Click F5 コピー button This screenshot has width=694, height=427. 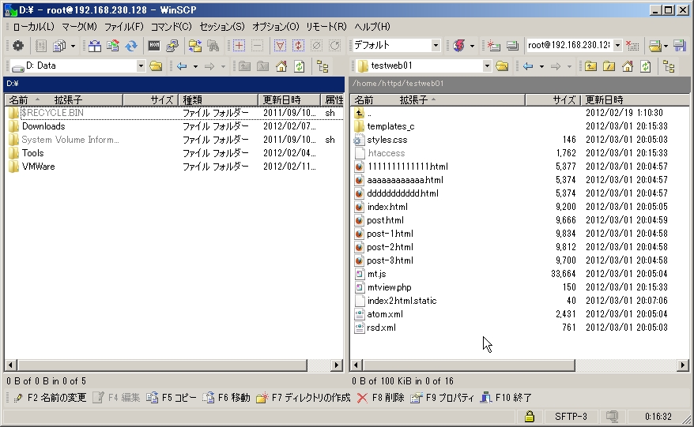pyautogui.click(x=172, y=398)
